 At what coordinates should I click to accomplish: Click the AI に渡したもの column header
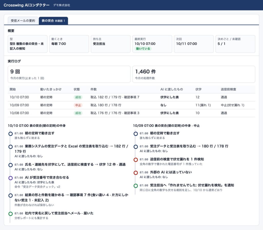172,89
